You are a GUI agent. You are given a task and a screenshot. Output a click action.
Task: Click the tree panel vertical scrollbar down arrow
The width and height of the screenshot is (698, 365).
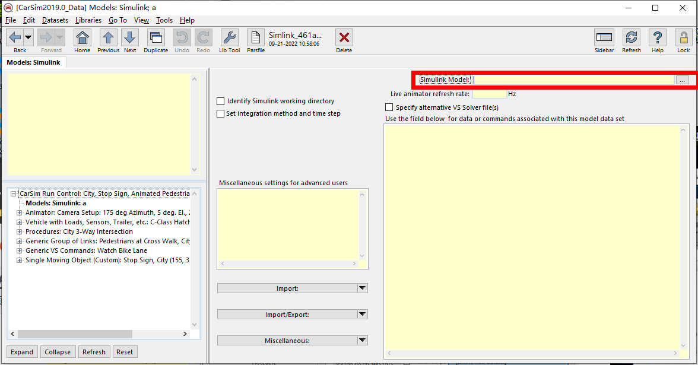coord(194,325)
